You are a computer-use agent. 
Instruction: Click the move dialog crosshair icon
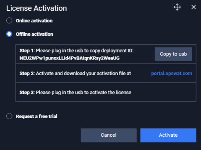pyautogui.click(x=177, y=7)
